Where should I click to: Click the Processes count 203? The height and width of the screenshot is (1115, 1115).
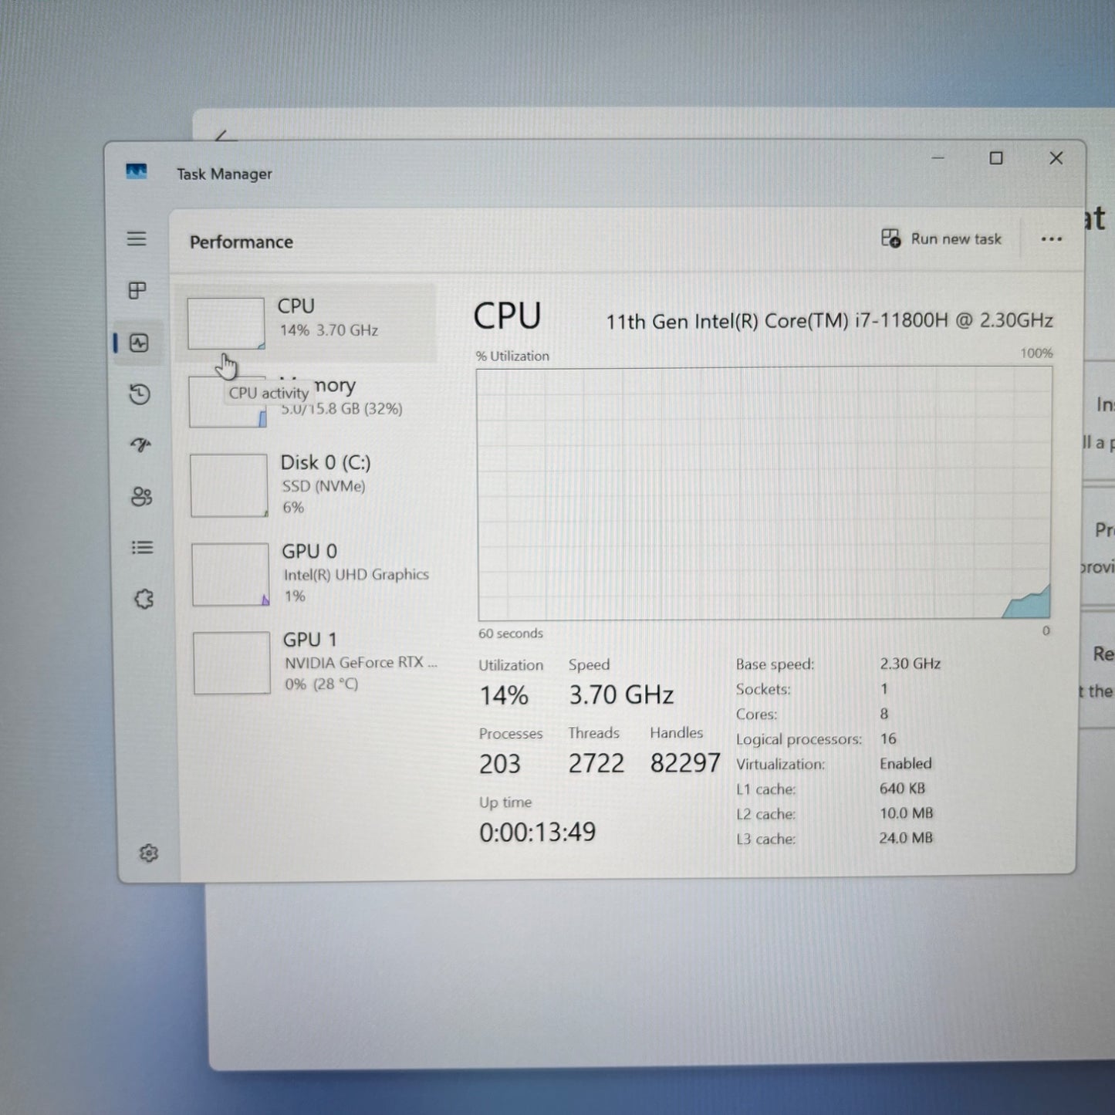(x=500, y=764)
